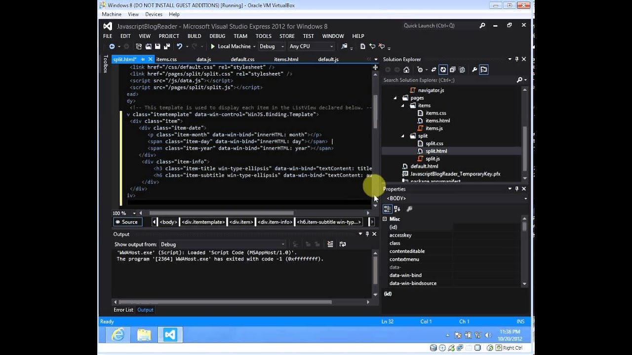The image size is (632, 355).
Task: Click the Save All toolbar icon
Action: pos(166,46)
